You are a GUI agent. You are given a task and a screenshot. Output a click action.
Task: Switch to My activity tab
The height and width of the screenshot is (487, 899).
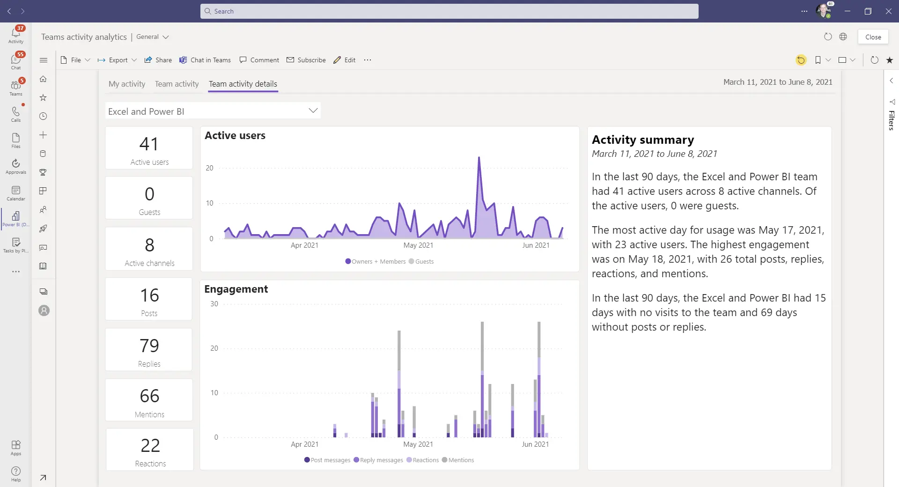tap(127, 84)
